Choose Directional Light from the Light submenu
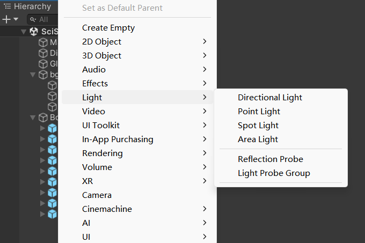Viewport: 365px width, 243px height. (x=270, y=98)
